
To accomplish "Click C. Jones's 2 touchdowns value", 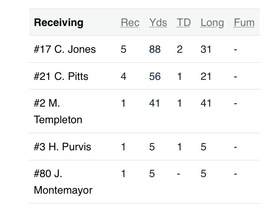I will (x=179, y=49).
